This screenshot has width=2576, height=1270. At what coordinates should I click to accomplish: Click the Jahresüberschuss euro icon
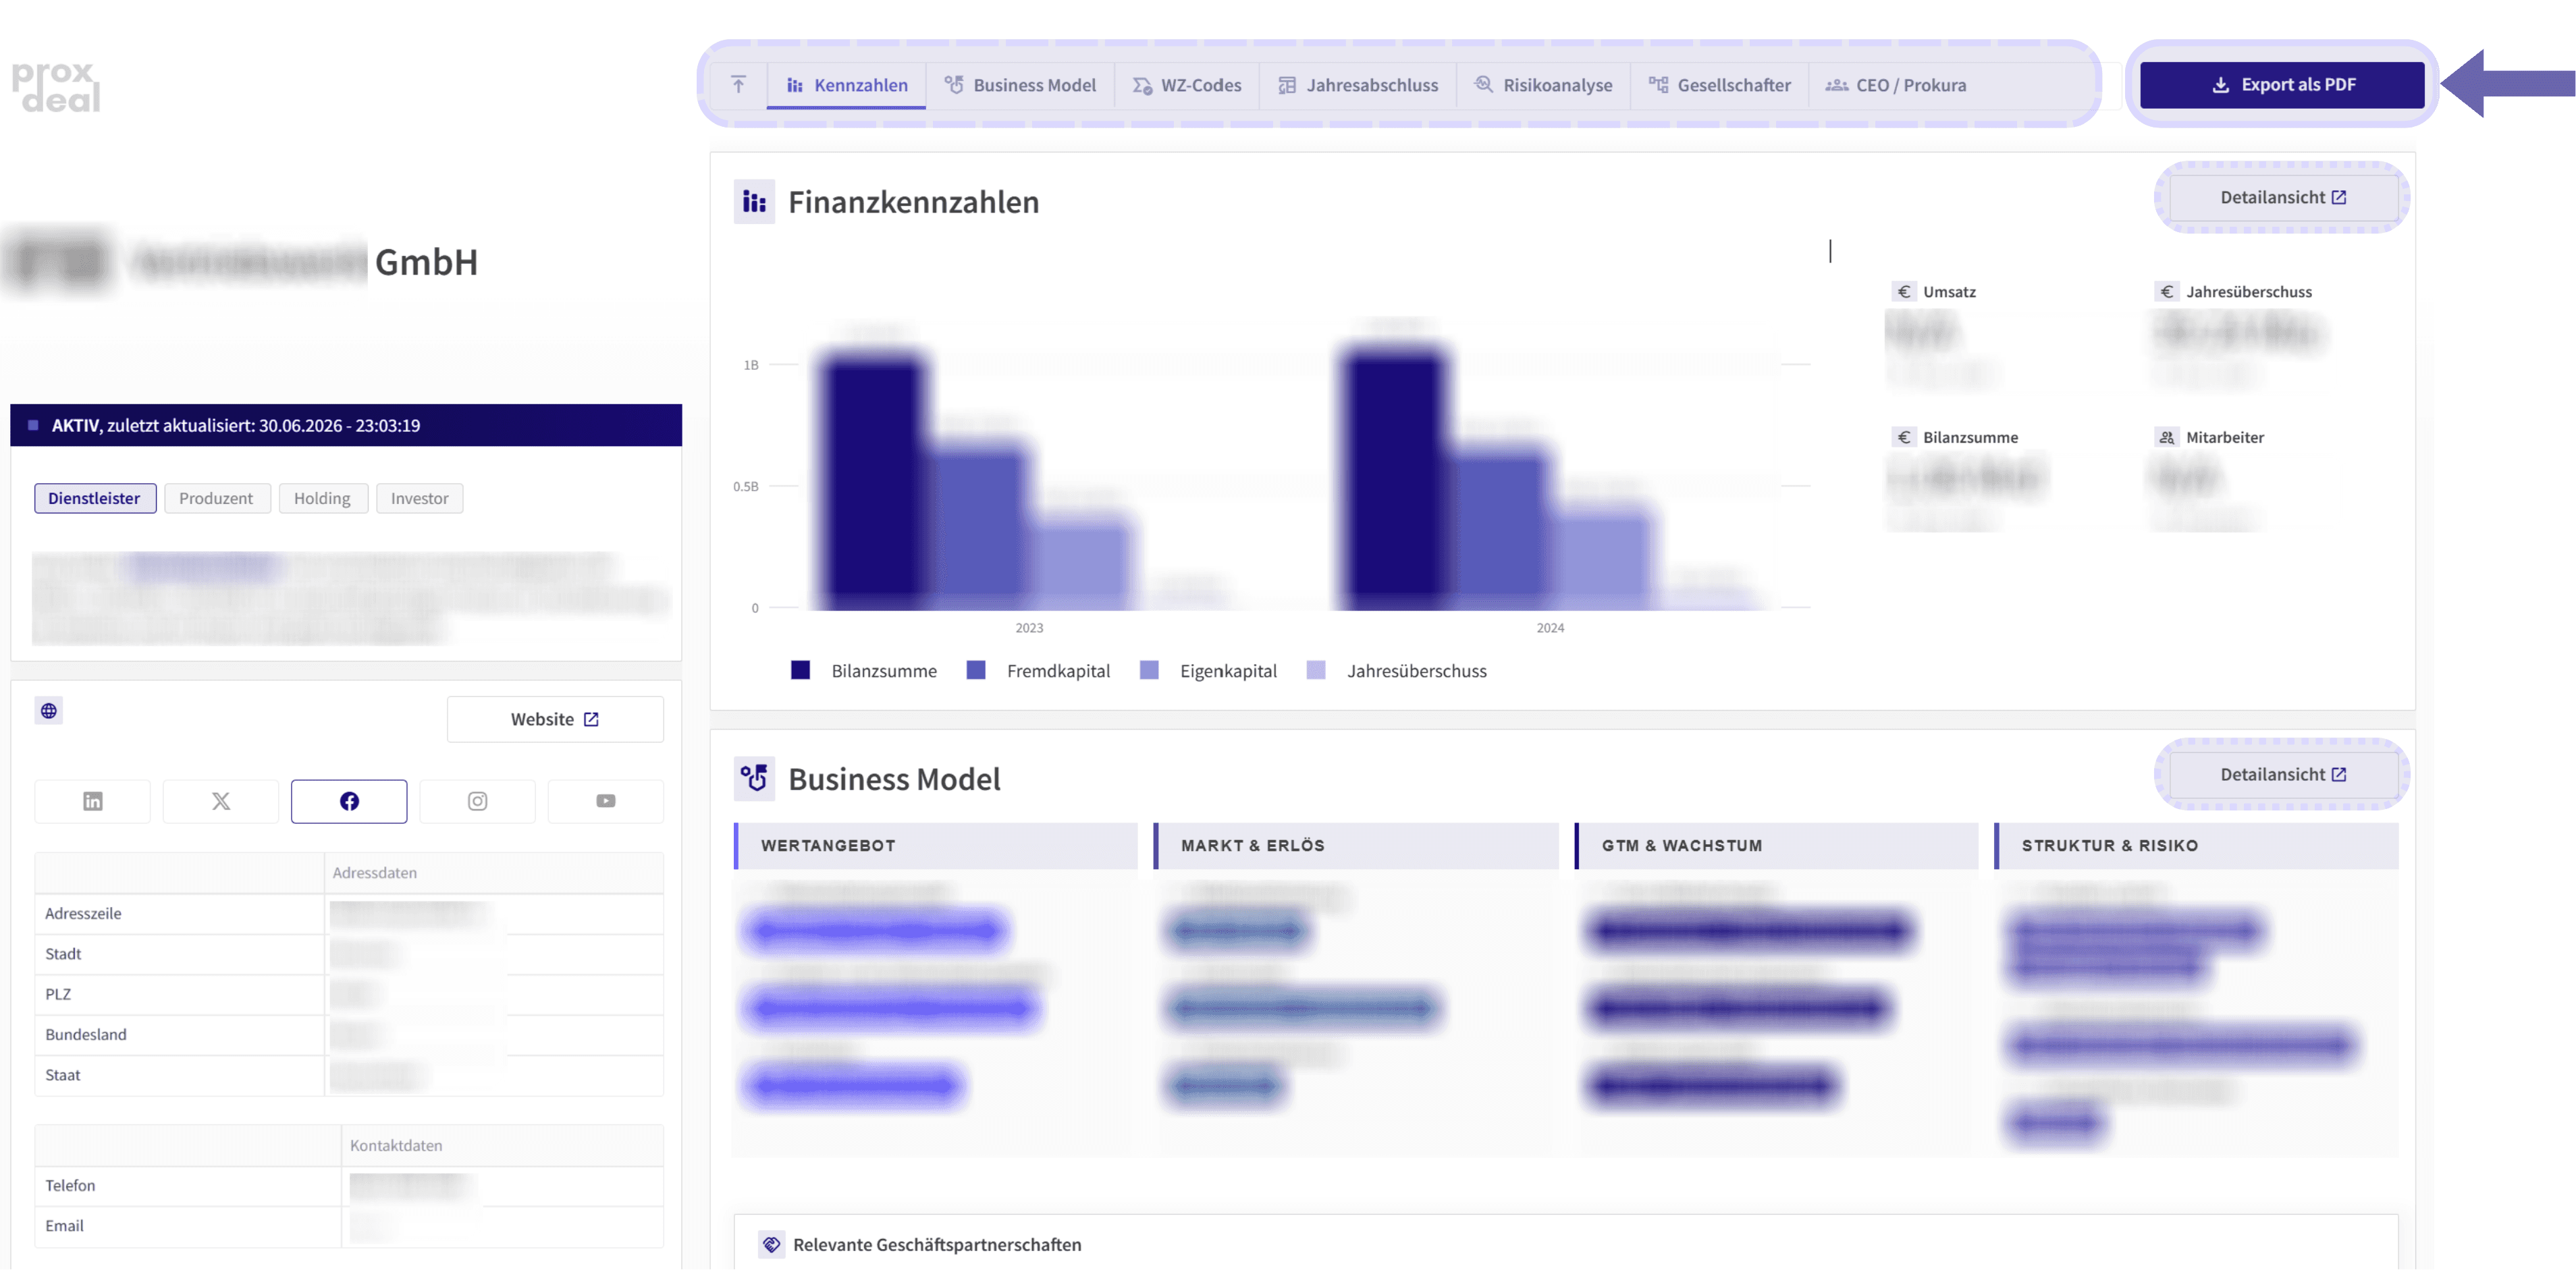pos(2167,292)
